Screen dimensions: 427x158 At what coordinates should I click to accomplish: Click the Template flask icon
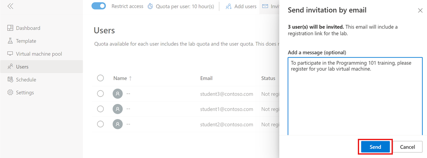pyautogui.click(x=10, y=41)
